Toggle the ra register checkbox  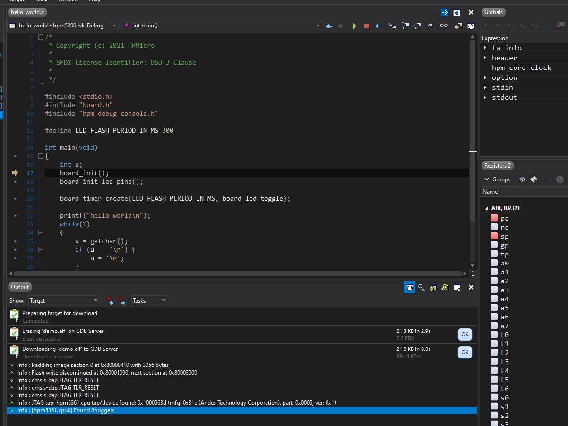coord(494,227)
